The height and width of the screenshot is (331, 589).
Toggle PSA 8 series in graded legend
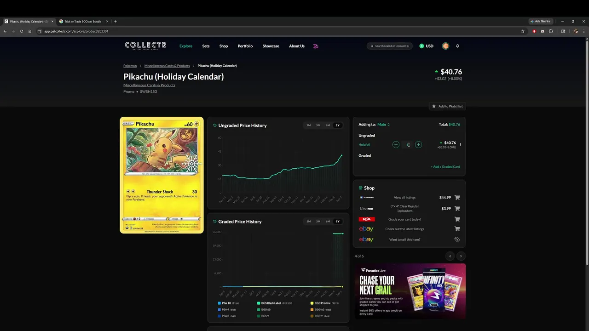coord(227,316)
